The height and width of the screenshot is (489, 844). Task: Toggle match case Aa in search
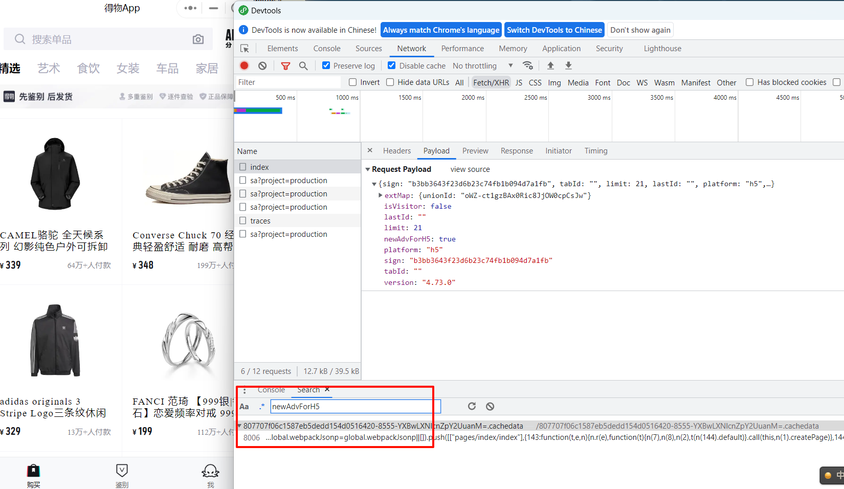(x=245, y=407)
